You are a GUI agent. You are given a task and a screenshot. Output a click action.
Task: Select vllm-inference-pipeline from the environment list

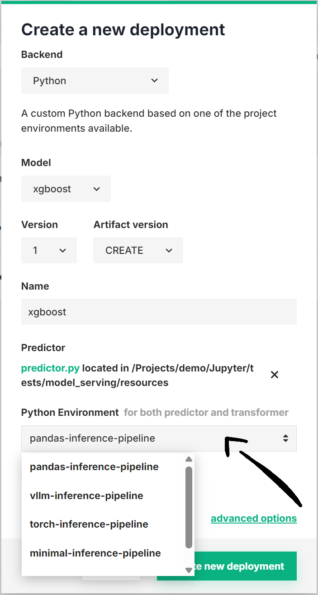coord(86,495)
